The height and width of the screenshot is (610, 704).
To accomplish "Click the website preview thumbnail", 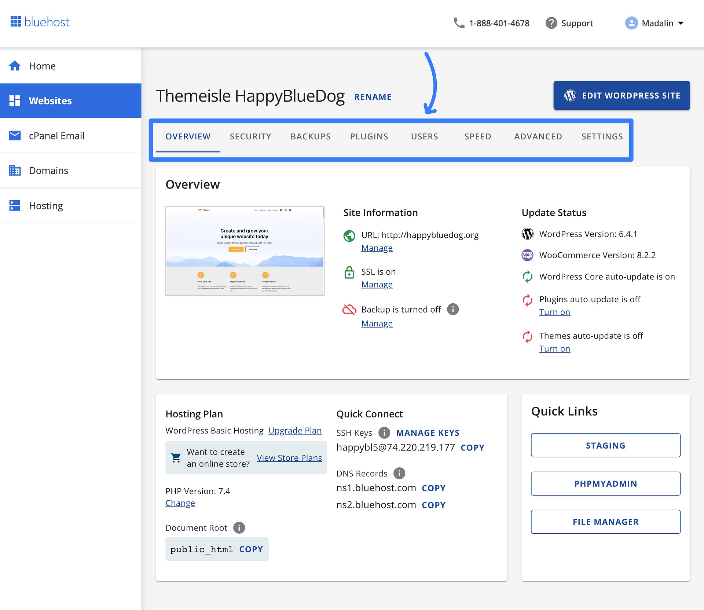I will [x=245, y=251].
